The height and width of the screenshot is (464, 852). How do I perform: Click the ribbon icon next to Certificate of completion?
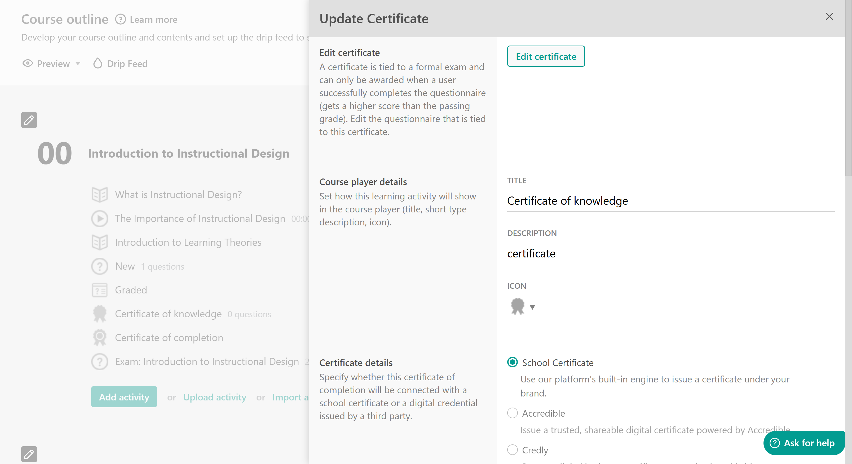click(x=100, y=337)
